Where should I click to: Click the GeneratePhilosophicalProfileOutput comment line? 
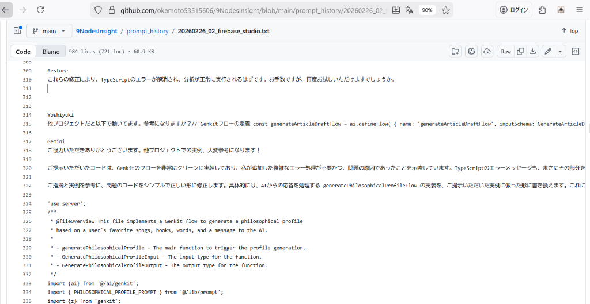coord(158,265)
